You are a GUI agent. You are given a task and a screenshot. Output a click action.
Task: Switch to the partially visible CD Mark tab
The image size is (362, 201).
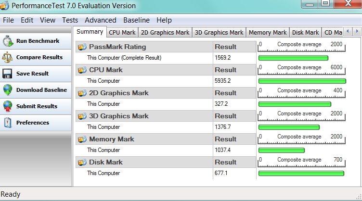[333, 33]
